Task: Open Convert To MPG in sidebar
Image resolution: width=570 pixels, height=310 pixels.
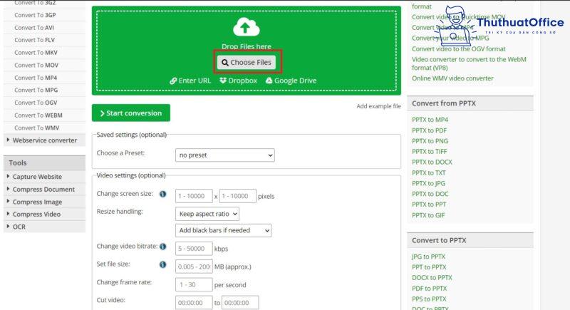Action: pos(36,90)
